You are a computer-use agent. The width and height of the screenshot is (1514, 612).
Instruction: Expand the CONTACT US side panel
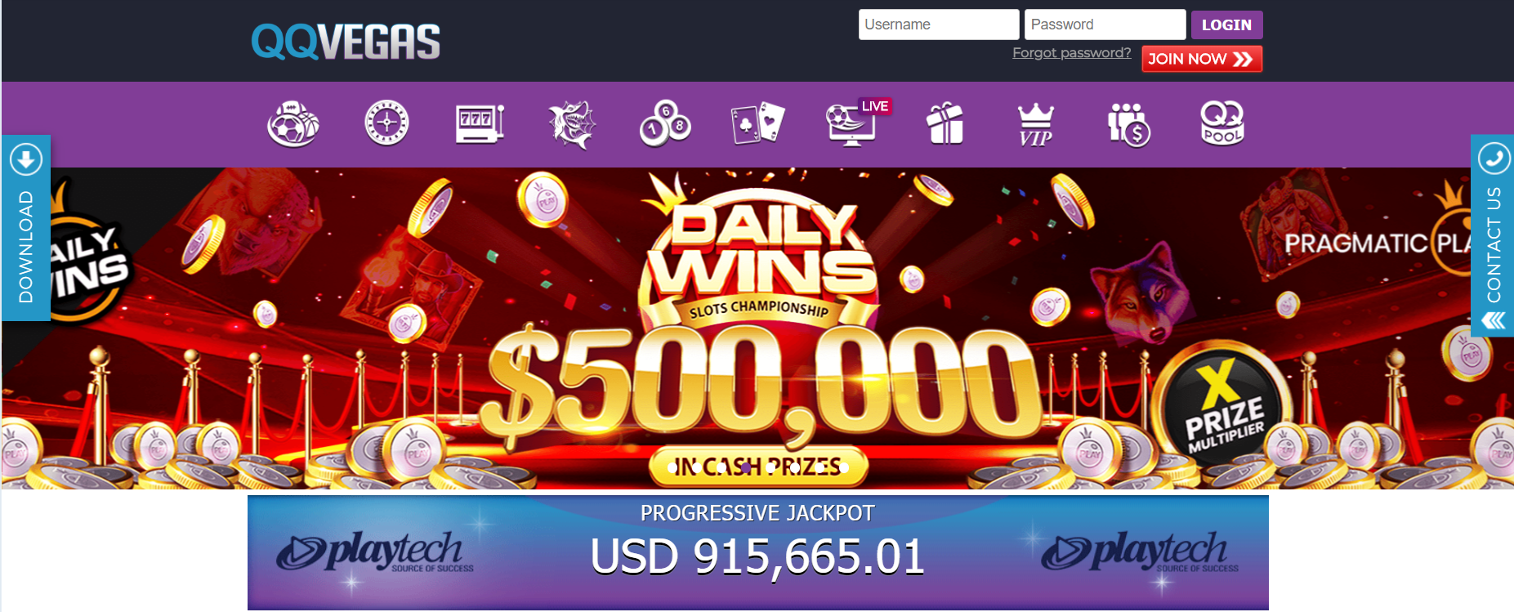pos(1492,235)
